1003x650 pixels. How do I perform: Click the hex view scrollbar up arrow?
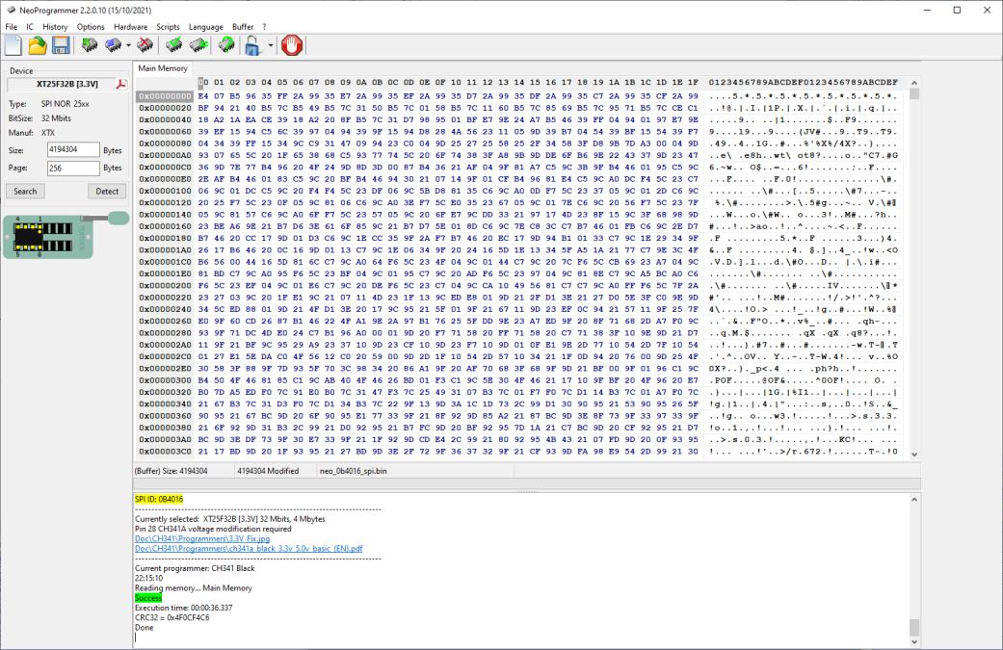pos(914,83)
